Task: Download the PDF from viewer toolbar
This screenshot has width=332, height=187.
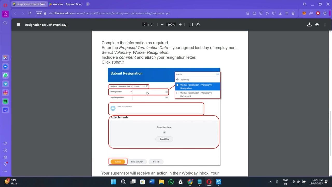Action: pos(309,25)
